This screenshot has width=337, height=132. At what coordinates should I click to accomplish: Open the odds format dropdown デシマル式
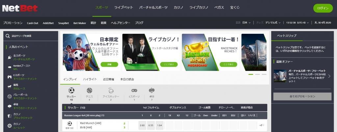coord(273,23)
